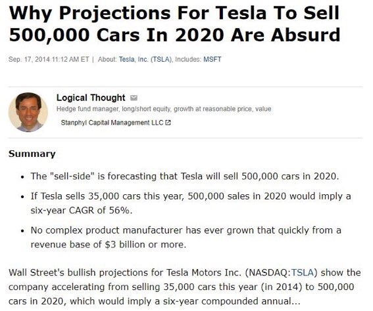Open the Logical Thought author name
The height and width of the screenshot is (311, 373).
tap(91, 98)
